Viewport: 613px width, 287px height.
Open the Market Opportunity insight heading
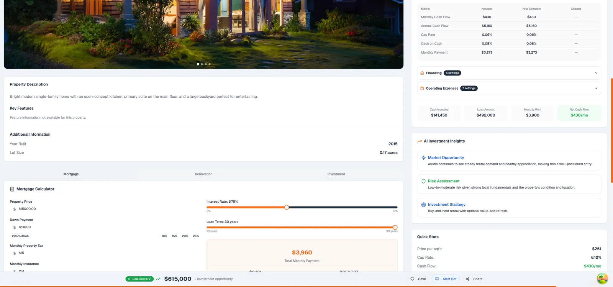coord(446,158)
